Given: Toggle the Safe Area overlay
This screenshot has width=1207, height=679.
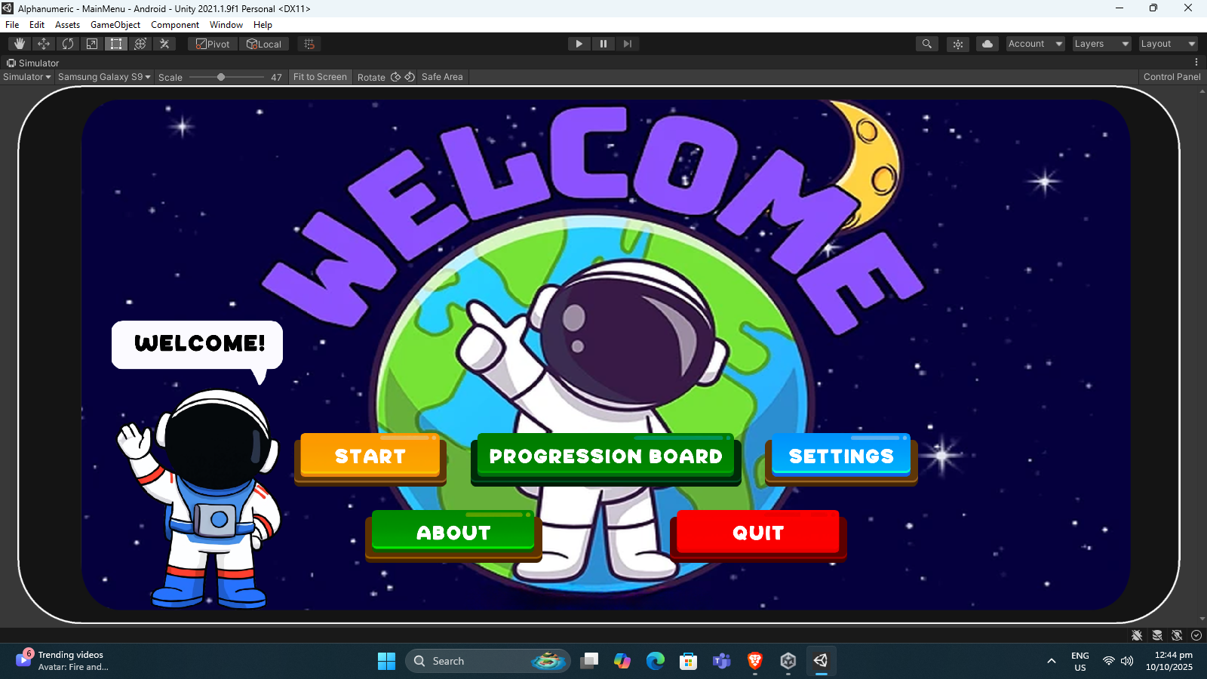Looking at the screenshot, I should pyautogui.click(x=442, y=77).
